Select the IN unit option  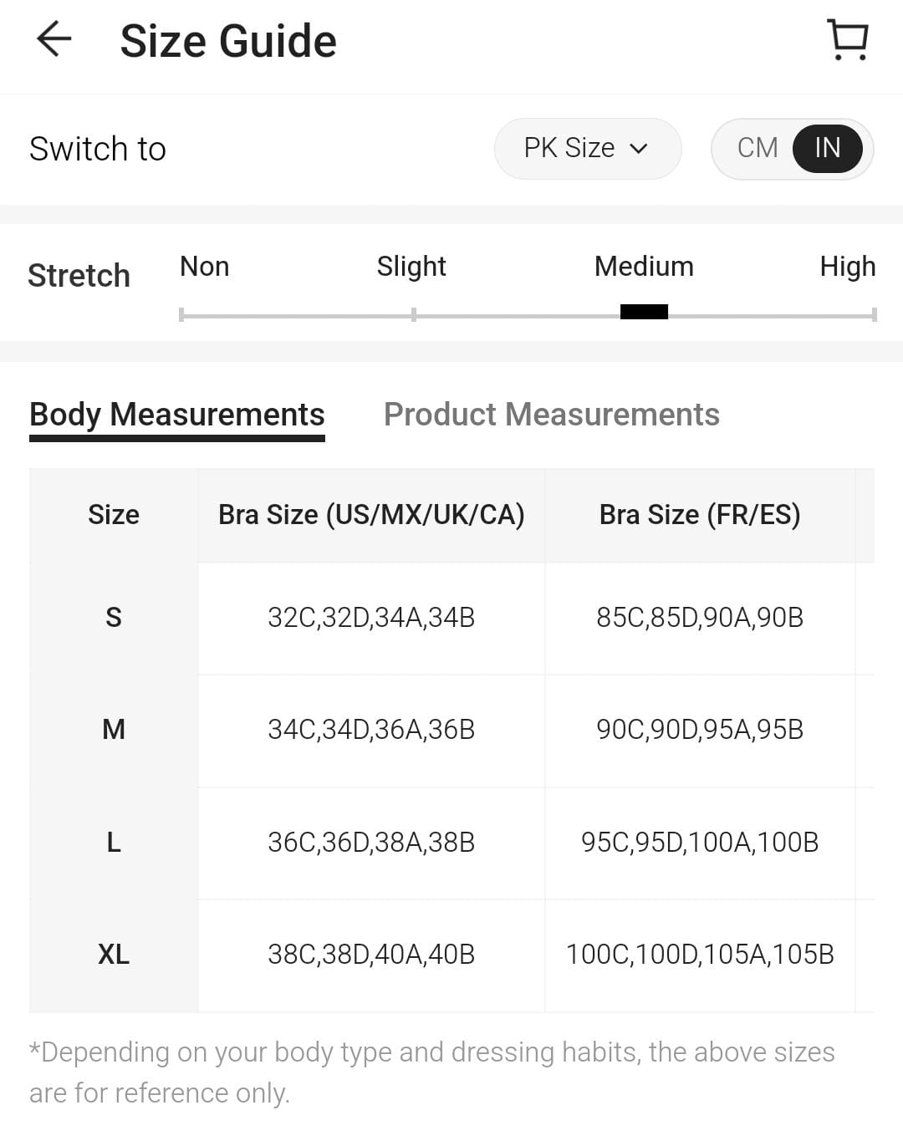click(827, 149)
